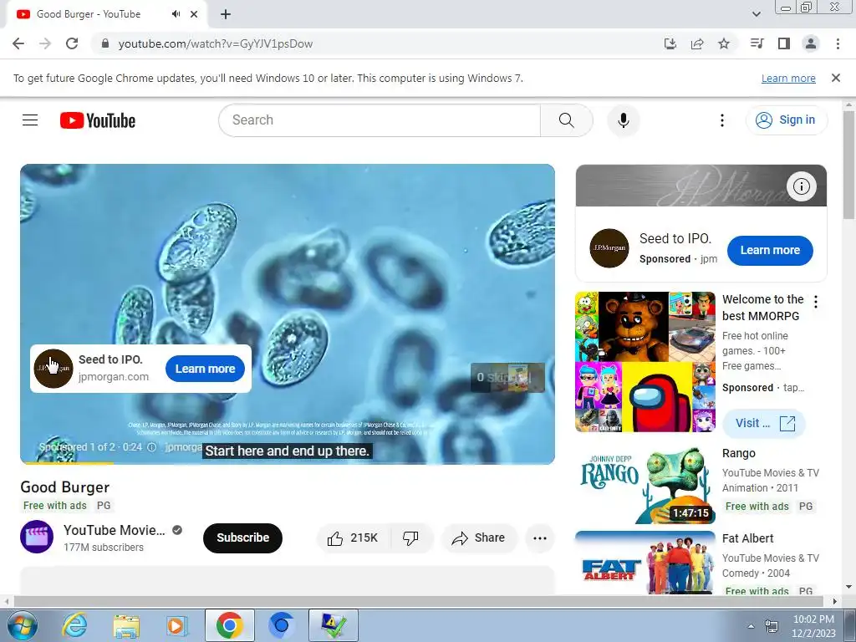Open Windows Explorer folder in taskbar
Image resolution: width=856 pixels, height=642 pixels.
[x=127, y=625]
